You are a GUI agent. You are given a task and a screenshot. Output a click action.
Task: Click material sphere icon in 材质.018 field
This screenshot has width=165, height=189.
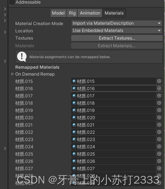[74, 103]
